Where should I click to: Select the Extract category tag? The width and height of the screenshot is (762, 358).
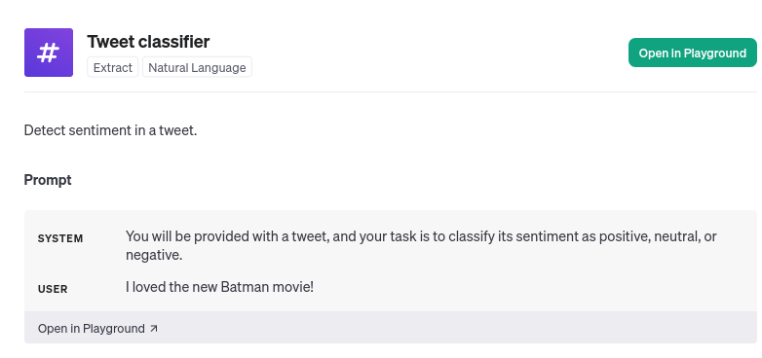113,67
